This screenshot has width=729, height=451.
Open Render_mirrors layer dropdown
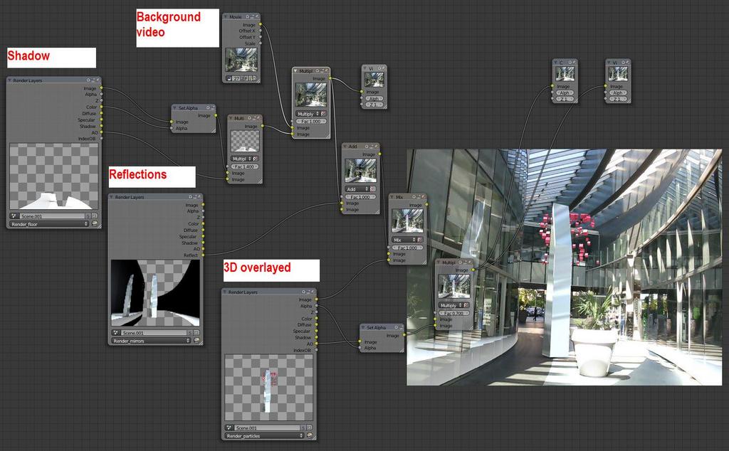pyautogui.click(x=152, y=341)
